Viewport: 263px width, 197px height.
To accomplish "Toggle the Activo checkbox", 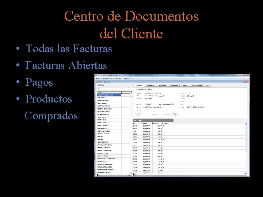I will pos(164,96).
